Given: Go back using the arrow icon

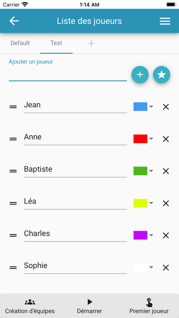Looking at the screenshot, I should [14, 21].
